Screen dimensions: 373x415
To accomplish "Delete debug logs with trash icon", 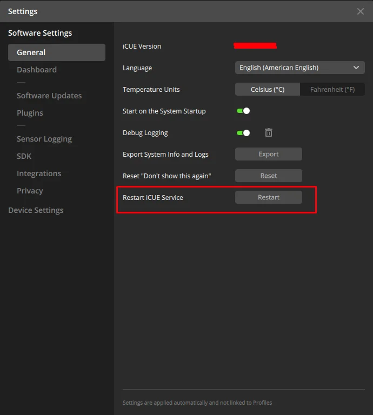I will (269, 132).
